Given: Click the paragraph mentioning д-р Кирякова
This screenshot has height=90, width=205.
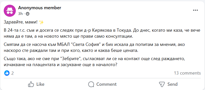Looking at the screenshot, I should coord(102,33).
